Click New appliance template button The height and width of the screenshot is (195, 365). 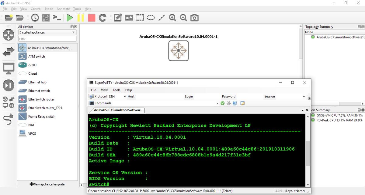(47, 184)
